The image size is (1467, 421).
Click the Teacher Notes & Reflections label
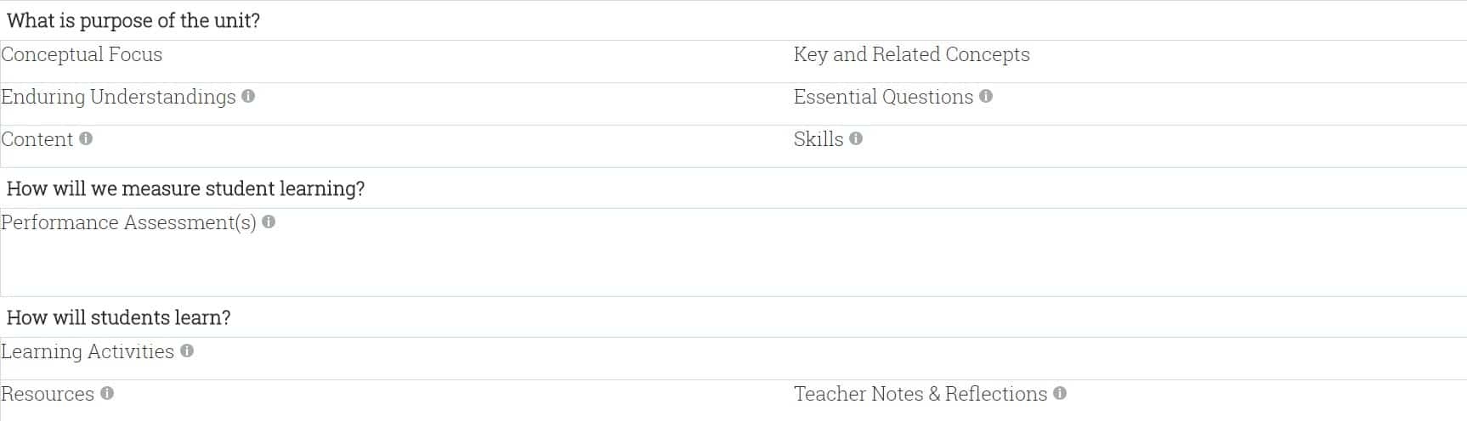pyautogui.click(x=920, y=395)
